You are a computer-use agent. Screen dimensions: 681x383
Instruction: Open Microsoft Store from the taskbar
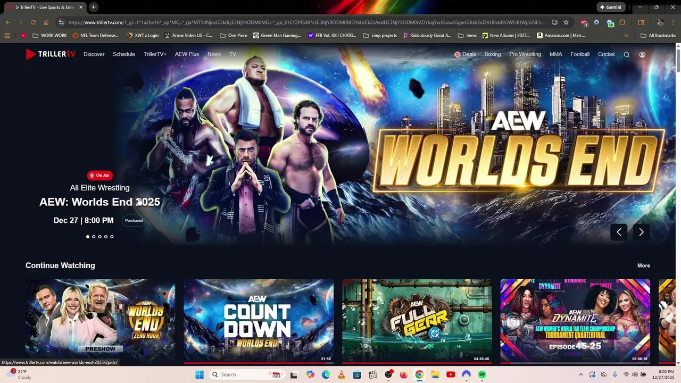tap(357, 374)
